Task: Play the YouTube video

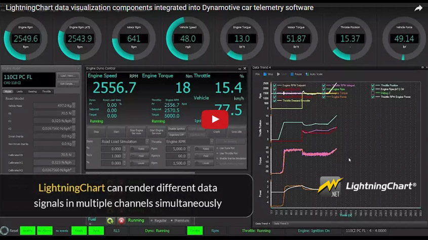Action: point(215,119)
